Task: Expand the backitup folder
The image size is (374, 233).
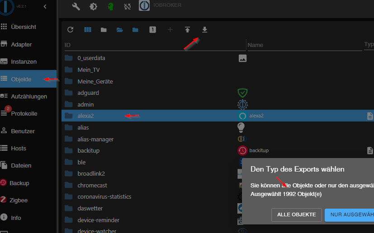Action: click(69, 150)
